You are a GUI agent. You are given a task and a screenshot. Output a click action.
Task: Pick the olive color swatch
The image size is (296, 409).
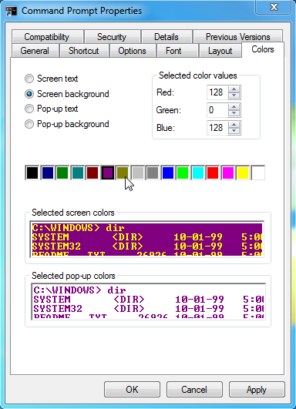point(123,173)
